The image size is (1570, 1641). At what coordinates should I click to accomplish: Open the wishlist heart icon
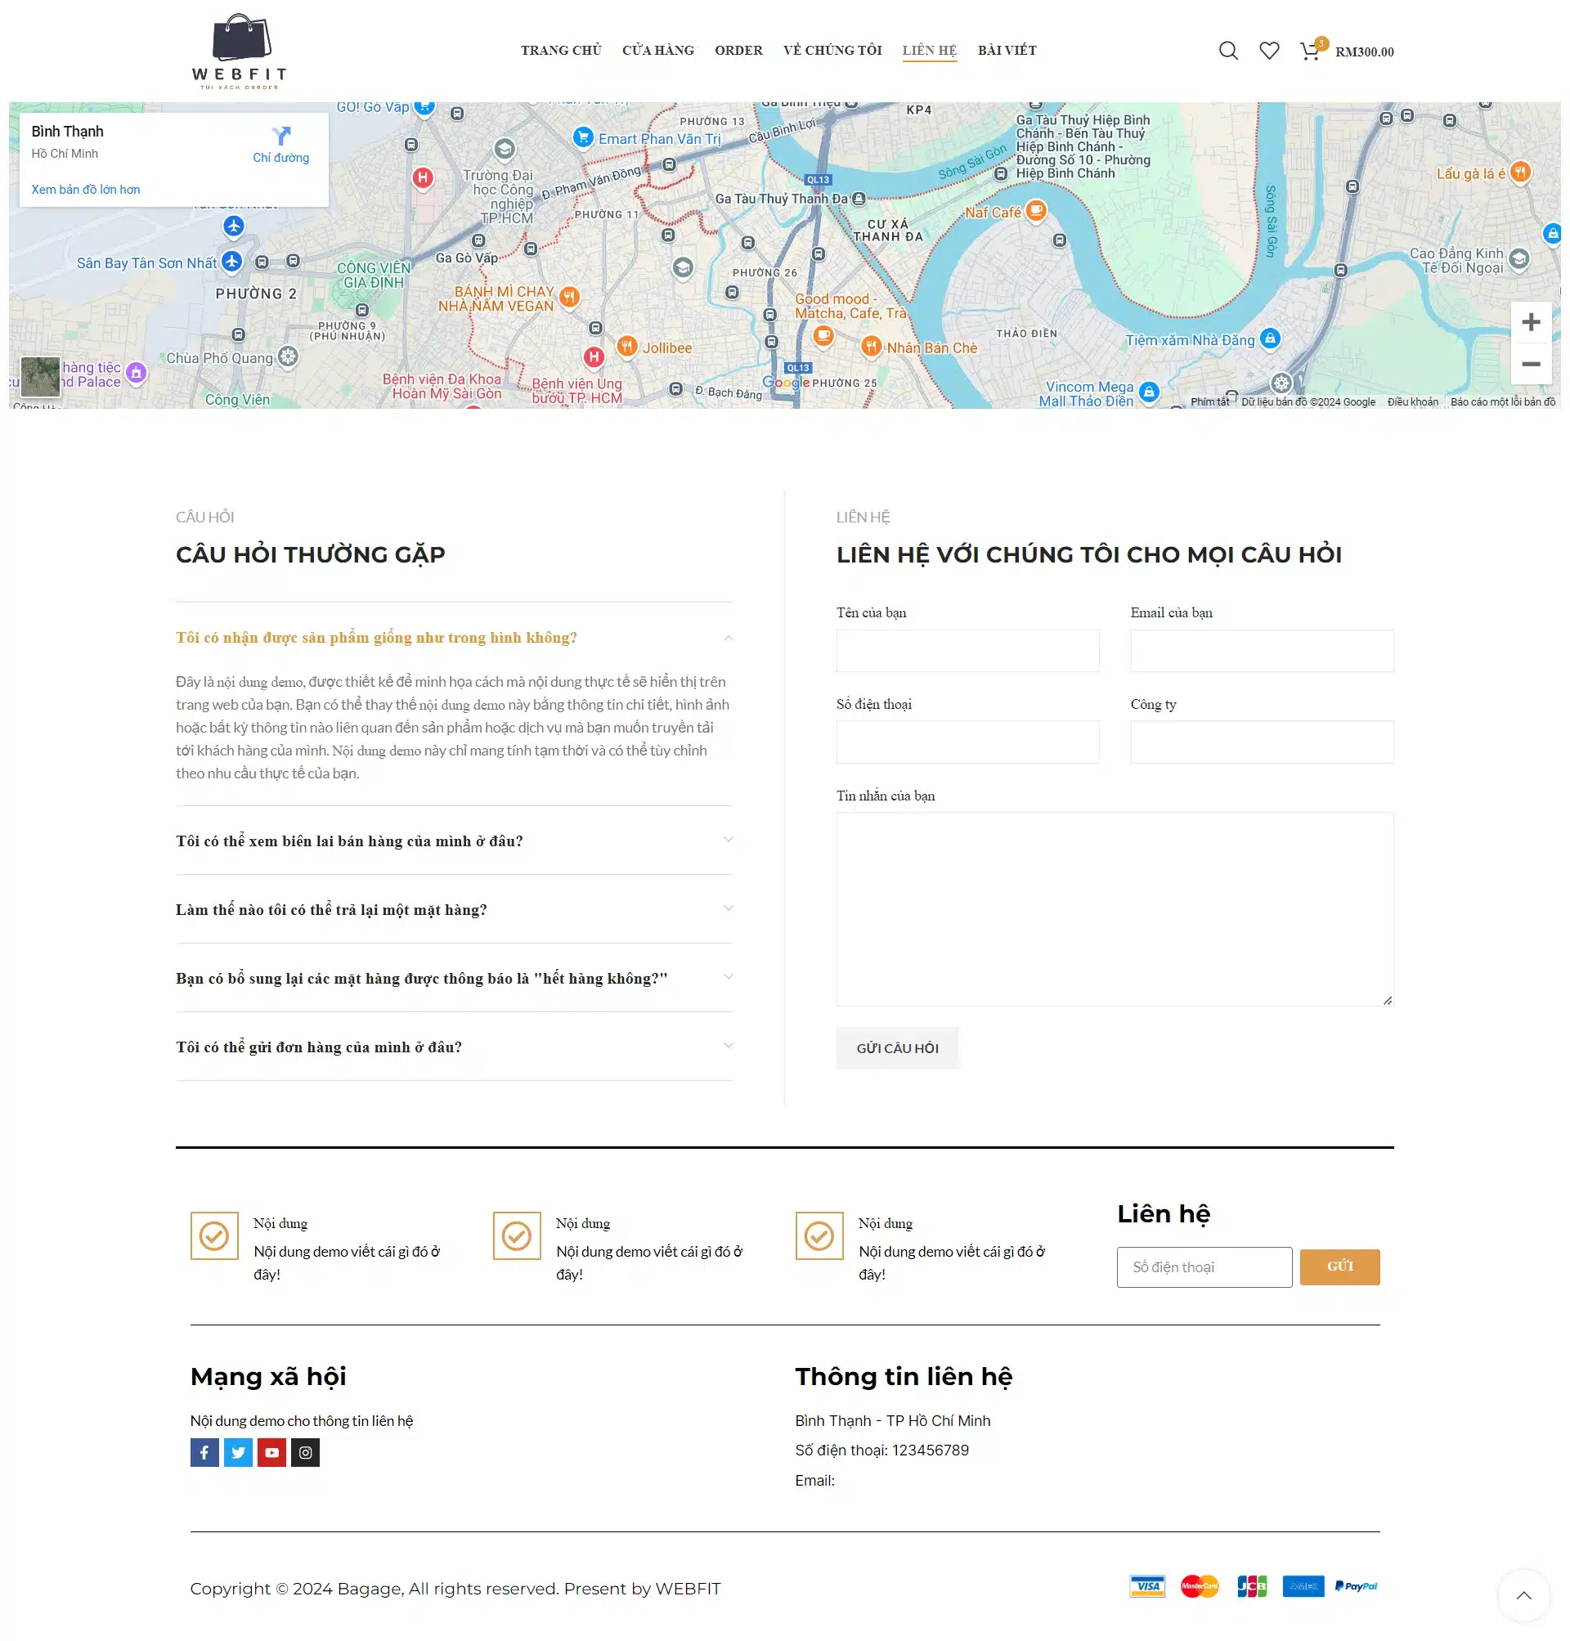tap(1269, 51)
